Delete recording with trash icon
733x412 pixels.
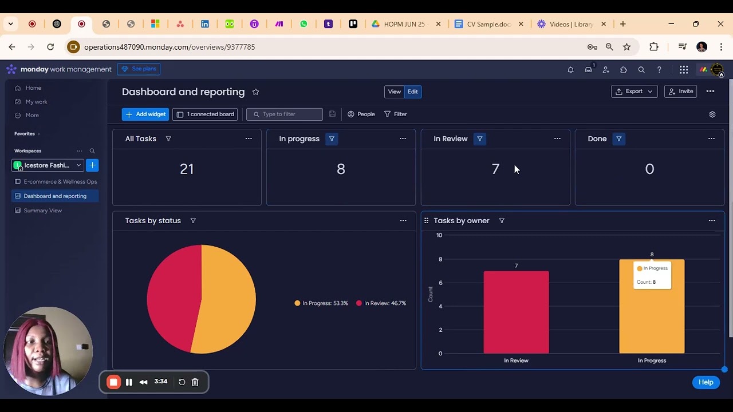(x=195, y=382)
